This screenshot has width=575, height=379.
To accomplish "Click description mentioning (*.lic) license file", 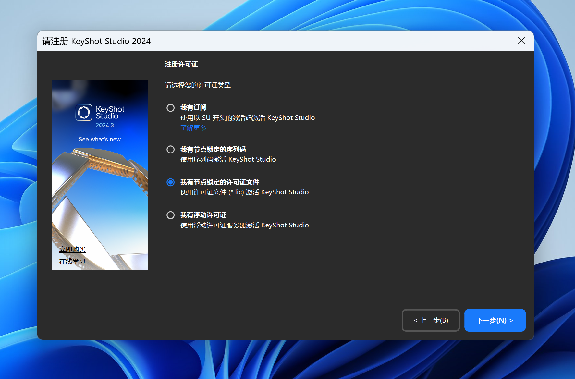I will [244, 192].
